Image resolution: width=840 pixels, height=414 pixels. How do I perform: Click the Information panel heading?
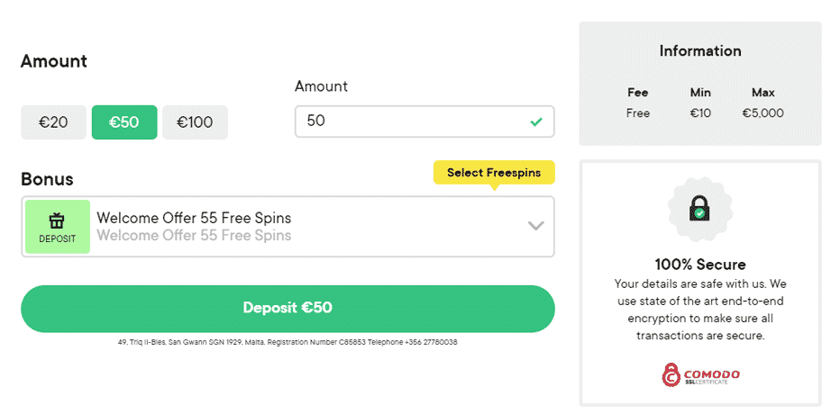700,50
